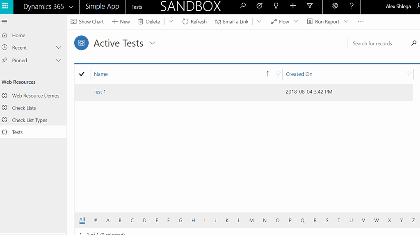The width and height of the screenshot is (420, 235).
Task: Open the task flow assistant lightbulb icon
Action: 276,6
